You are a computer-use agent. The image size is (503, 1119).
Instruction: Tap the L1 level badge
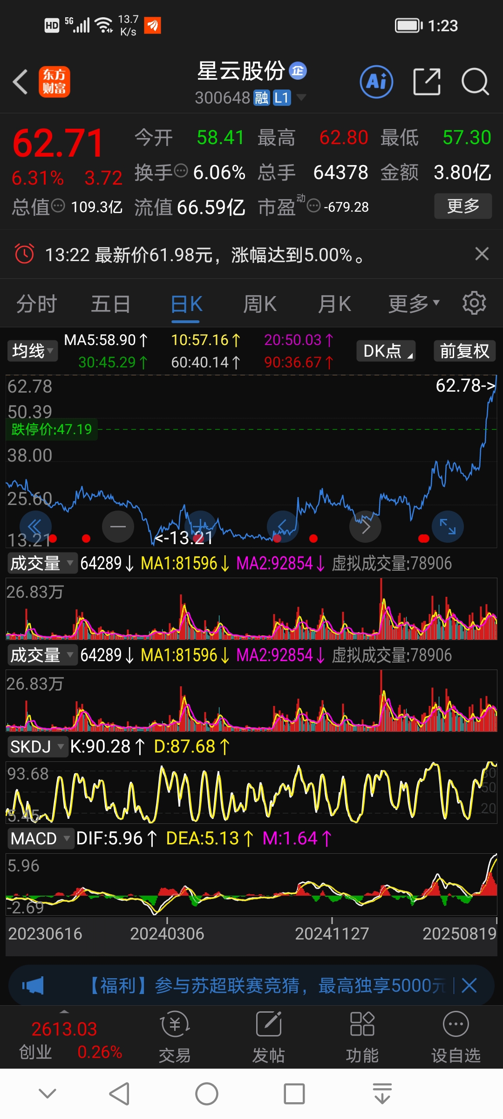[282, 98]
